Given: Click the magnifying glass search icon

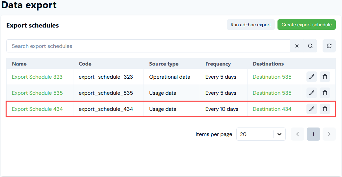Looking at the screenshot, I should click(x=310, y=46).
